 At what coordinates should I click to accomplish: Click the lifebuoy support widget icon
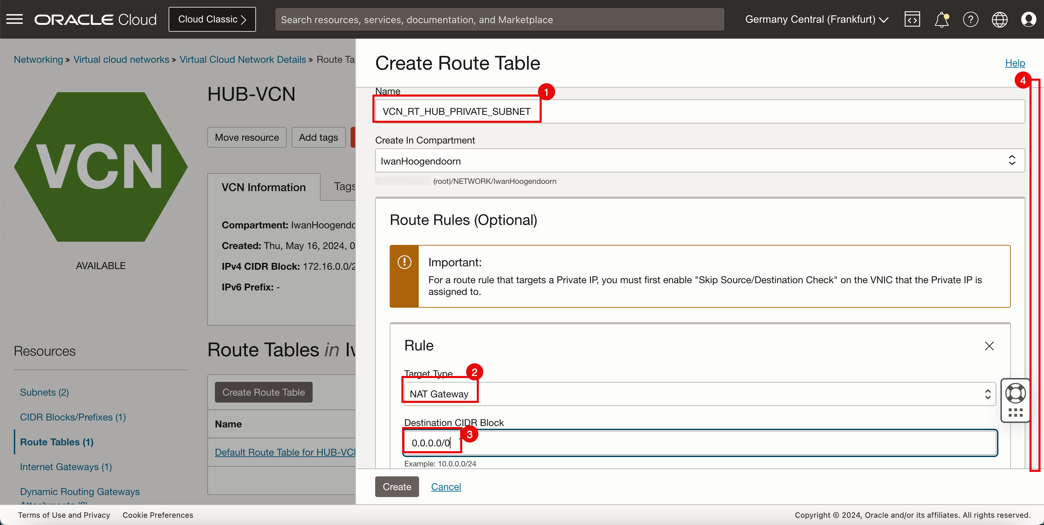click(x=1015, y=393)
